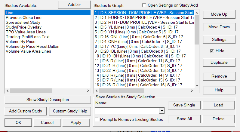240x132 pixels.
Task: Click Add Custom Study
Action: pos(26,111)
